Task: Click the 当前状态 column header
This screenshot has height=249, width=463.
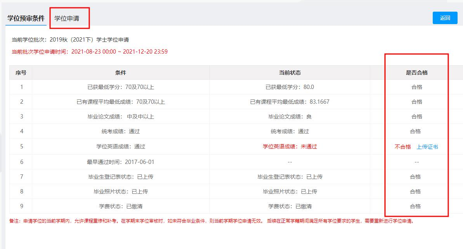Action: click(x=290, y=73)
